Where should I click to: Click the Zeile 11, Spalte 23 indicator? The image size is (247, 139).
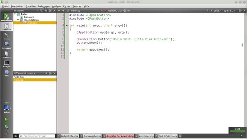224,10
